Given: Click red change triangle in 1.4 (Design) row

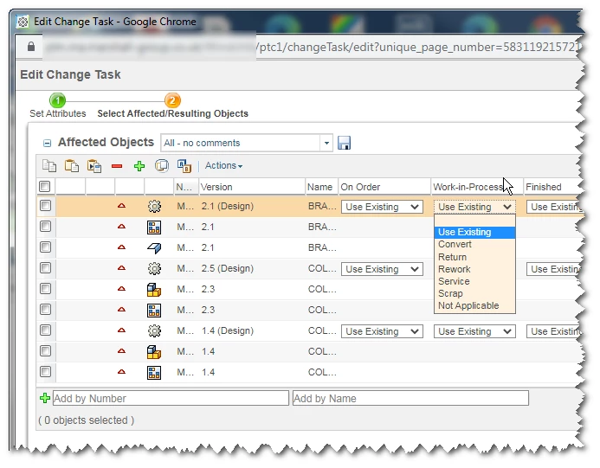Looking at the screenshot, I should [121, 330].
